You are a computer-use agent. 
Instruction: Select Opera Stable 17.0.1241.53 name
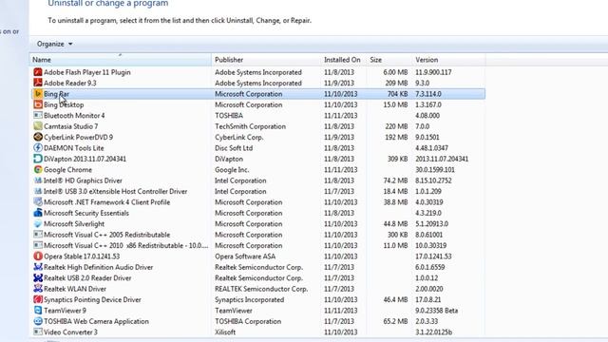coord(82,256)
